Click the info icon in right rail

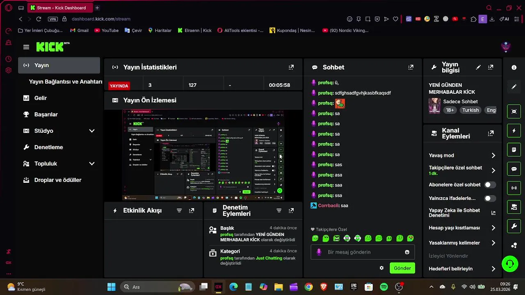click(514, 67)
